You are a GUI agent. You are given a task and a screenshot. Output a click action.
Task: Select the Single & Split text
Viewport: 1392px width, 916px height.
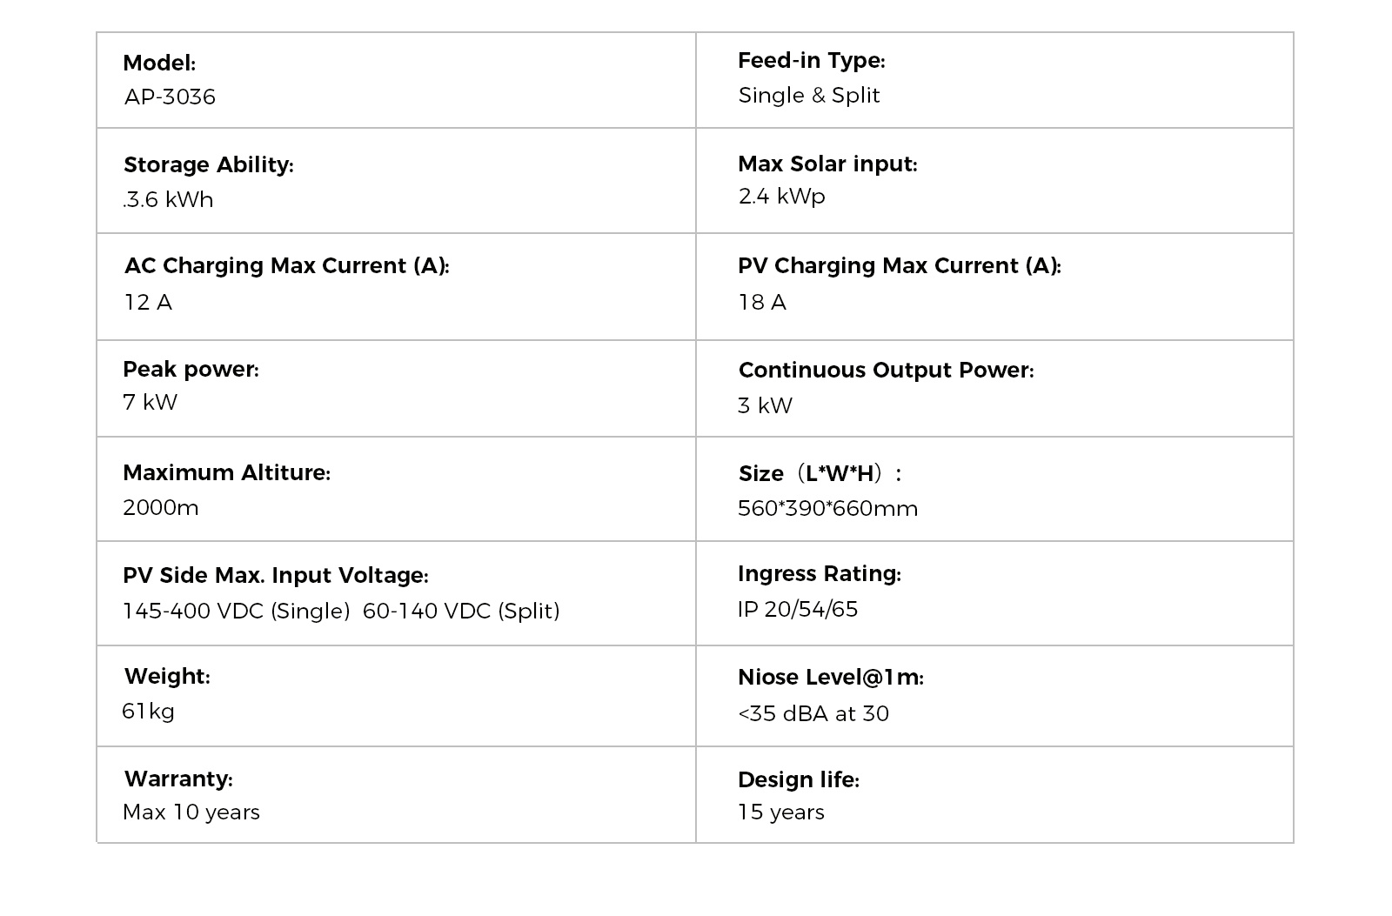[x=809, y=95]
